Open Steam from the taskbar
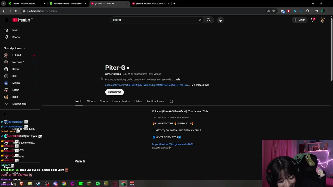Image resolution: width=333 pixels, height=187 pixels. (x=38, y=184)
